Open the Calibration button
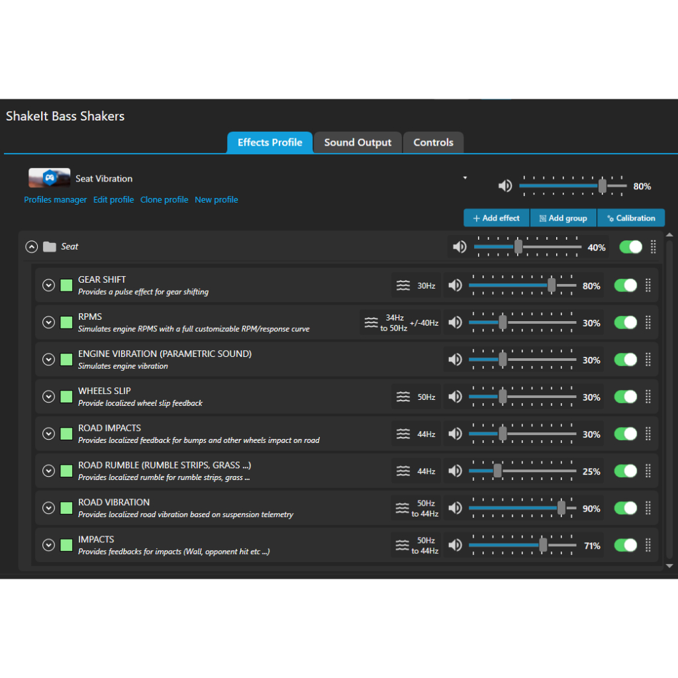Image resolution: width=678 pixels, height=678 pixels. [631, 218]
